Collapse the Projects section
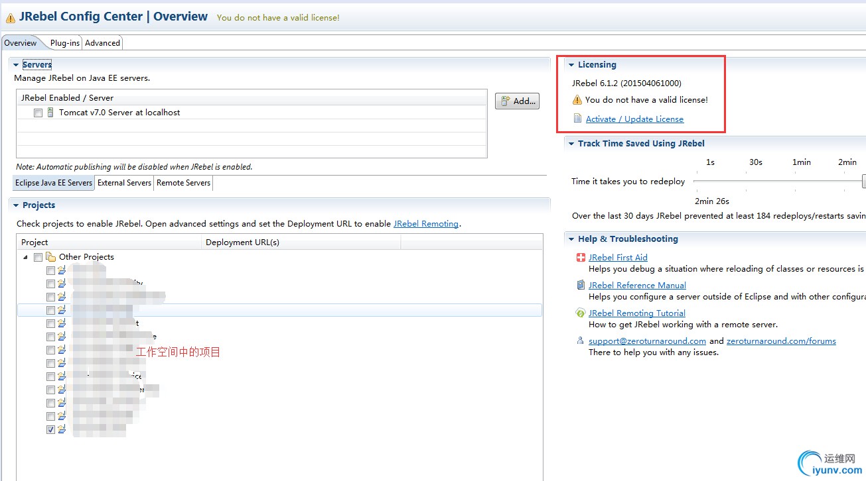The image size is (866, 481). pos(17,205)
